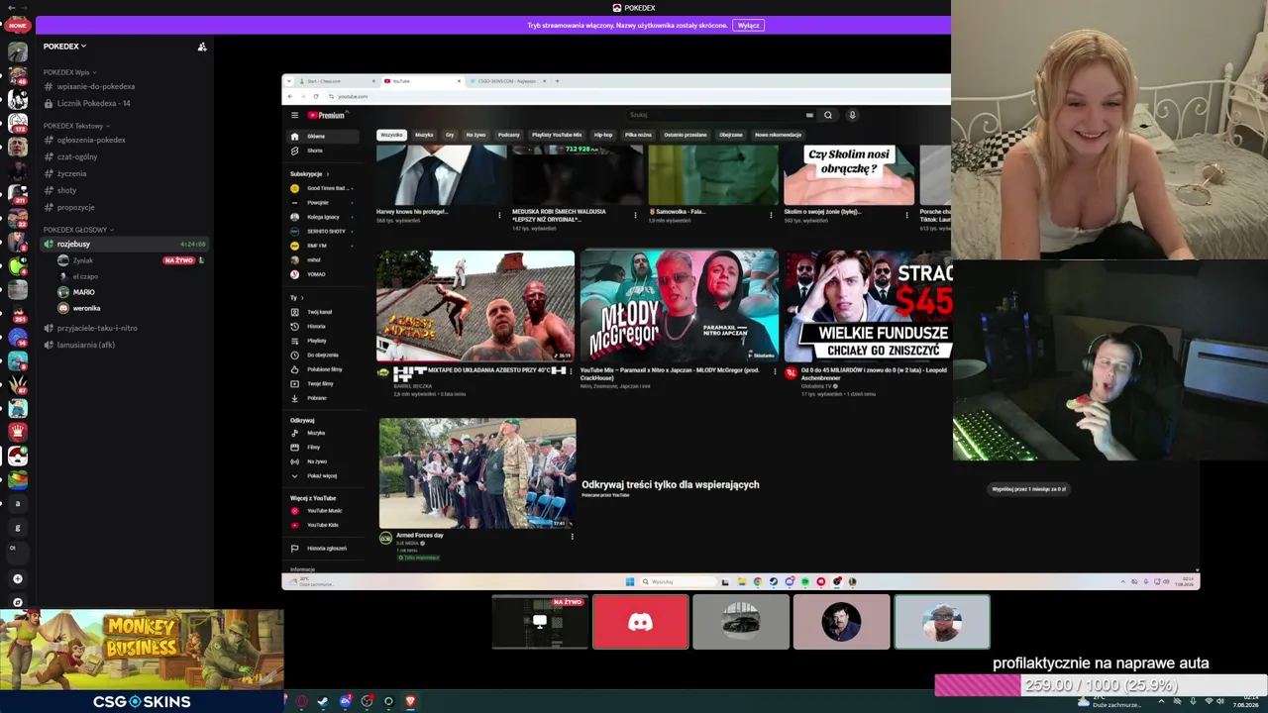This screenshot has height=713, width=1268.
Task: Open the browser tab list dropdown arrow
Action: click(287, 81)
